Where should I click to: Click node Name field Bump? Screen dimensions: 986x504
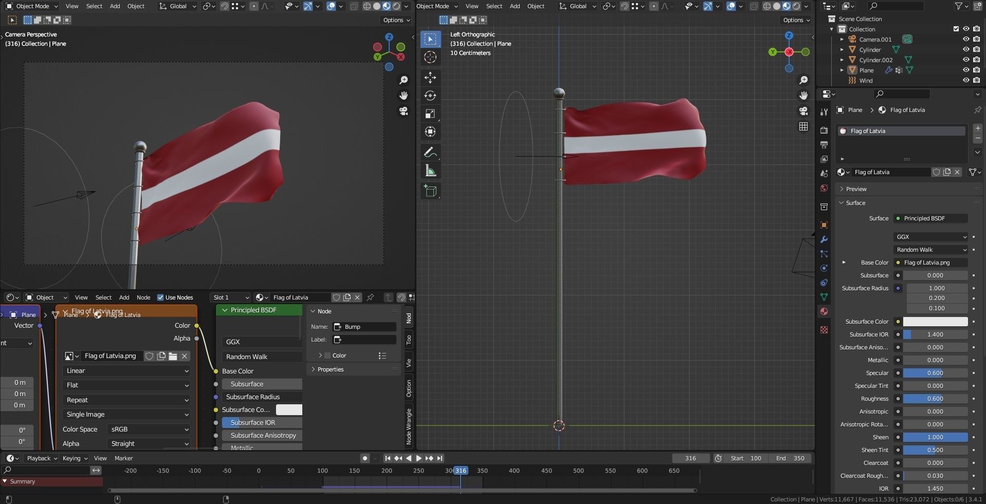tap(364, 327)
